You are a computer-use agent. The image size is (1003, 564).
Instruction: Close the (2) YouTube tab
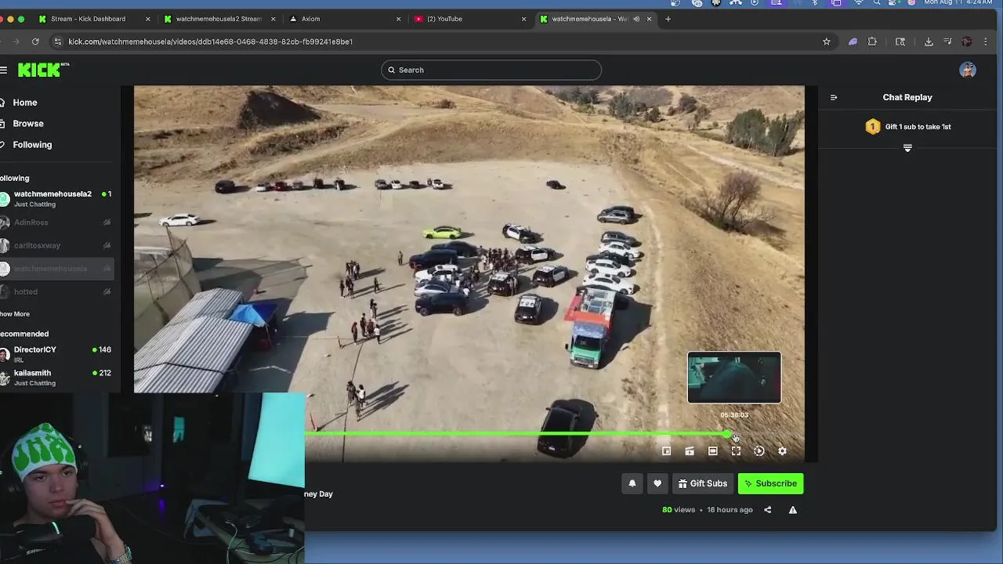click(x=523, y=19)
